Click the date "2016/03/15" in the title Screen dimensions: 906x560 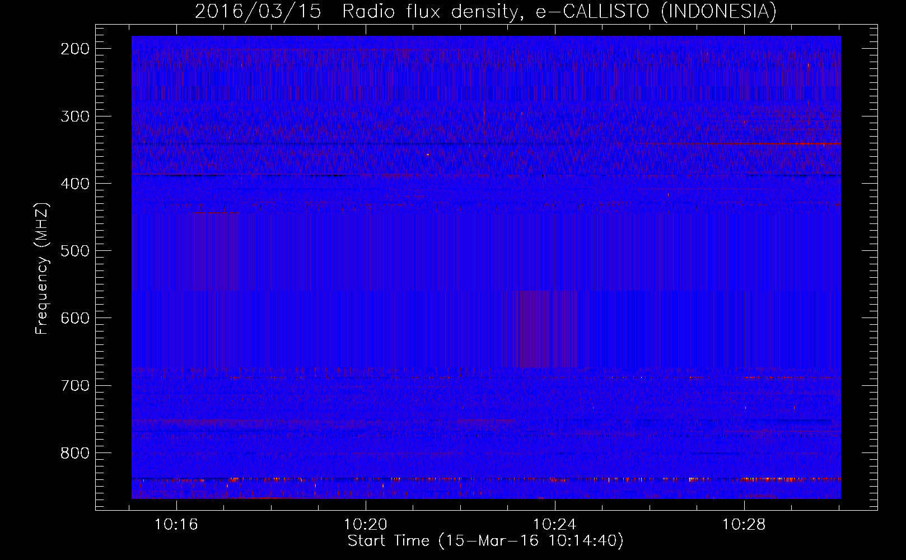tap(258, 12)
